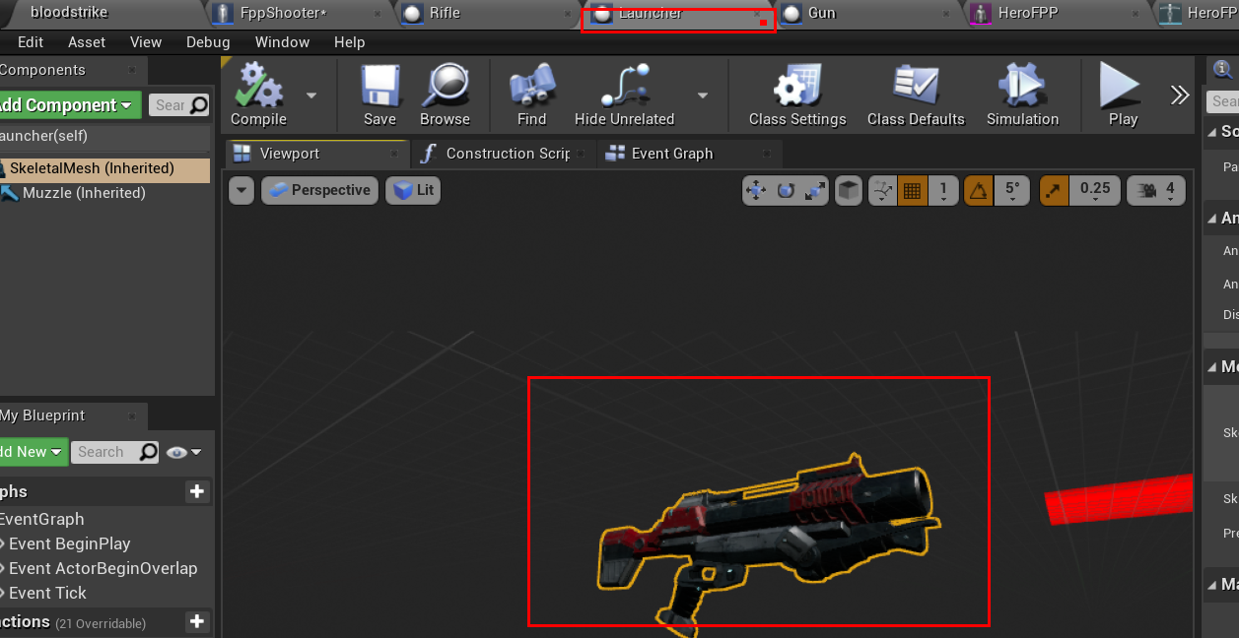Select the scale gizmo mode

point(815,190)
